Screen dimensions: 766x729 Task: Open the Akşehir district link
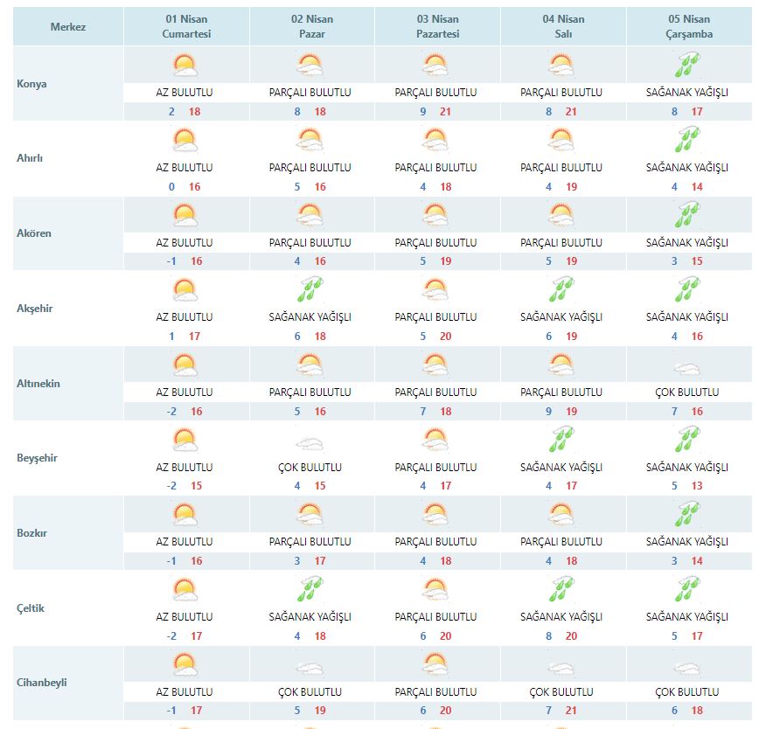point(35,309)
